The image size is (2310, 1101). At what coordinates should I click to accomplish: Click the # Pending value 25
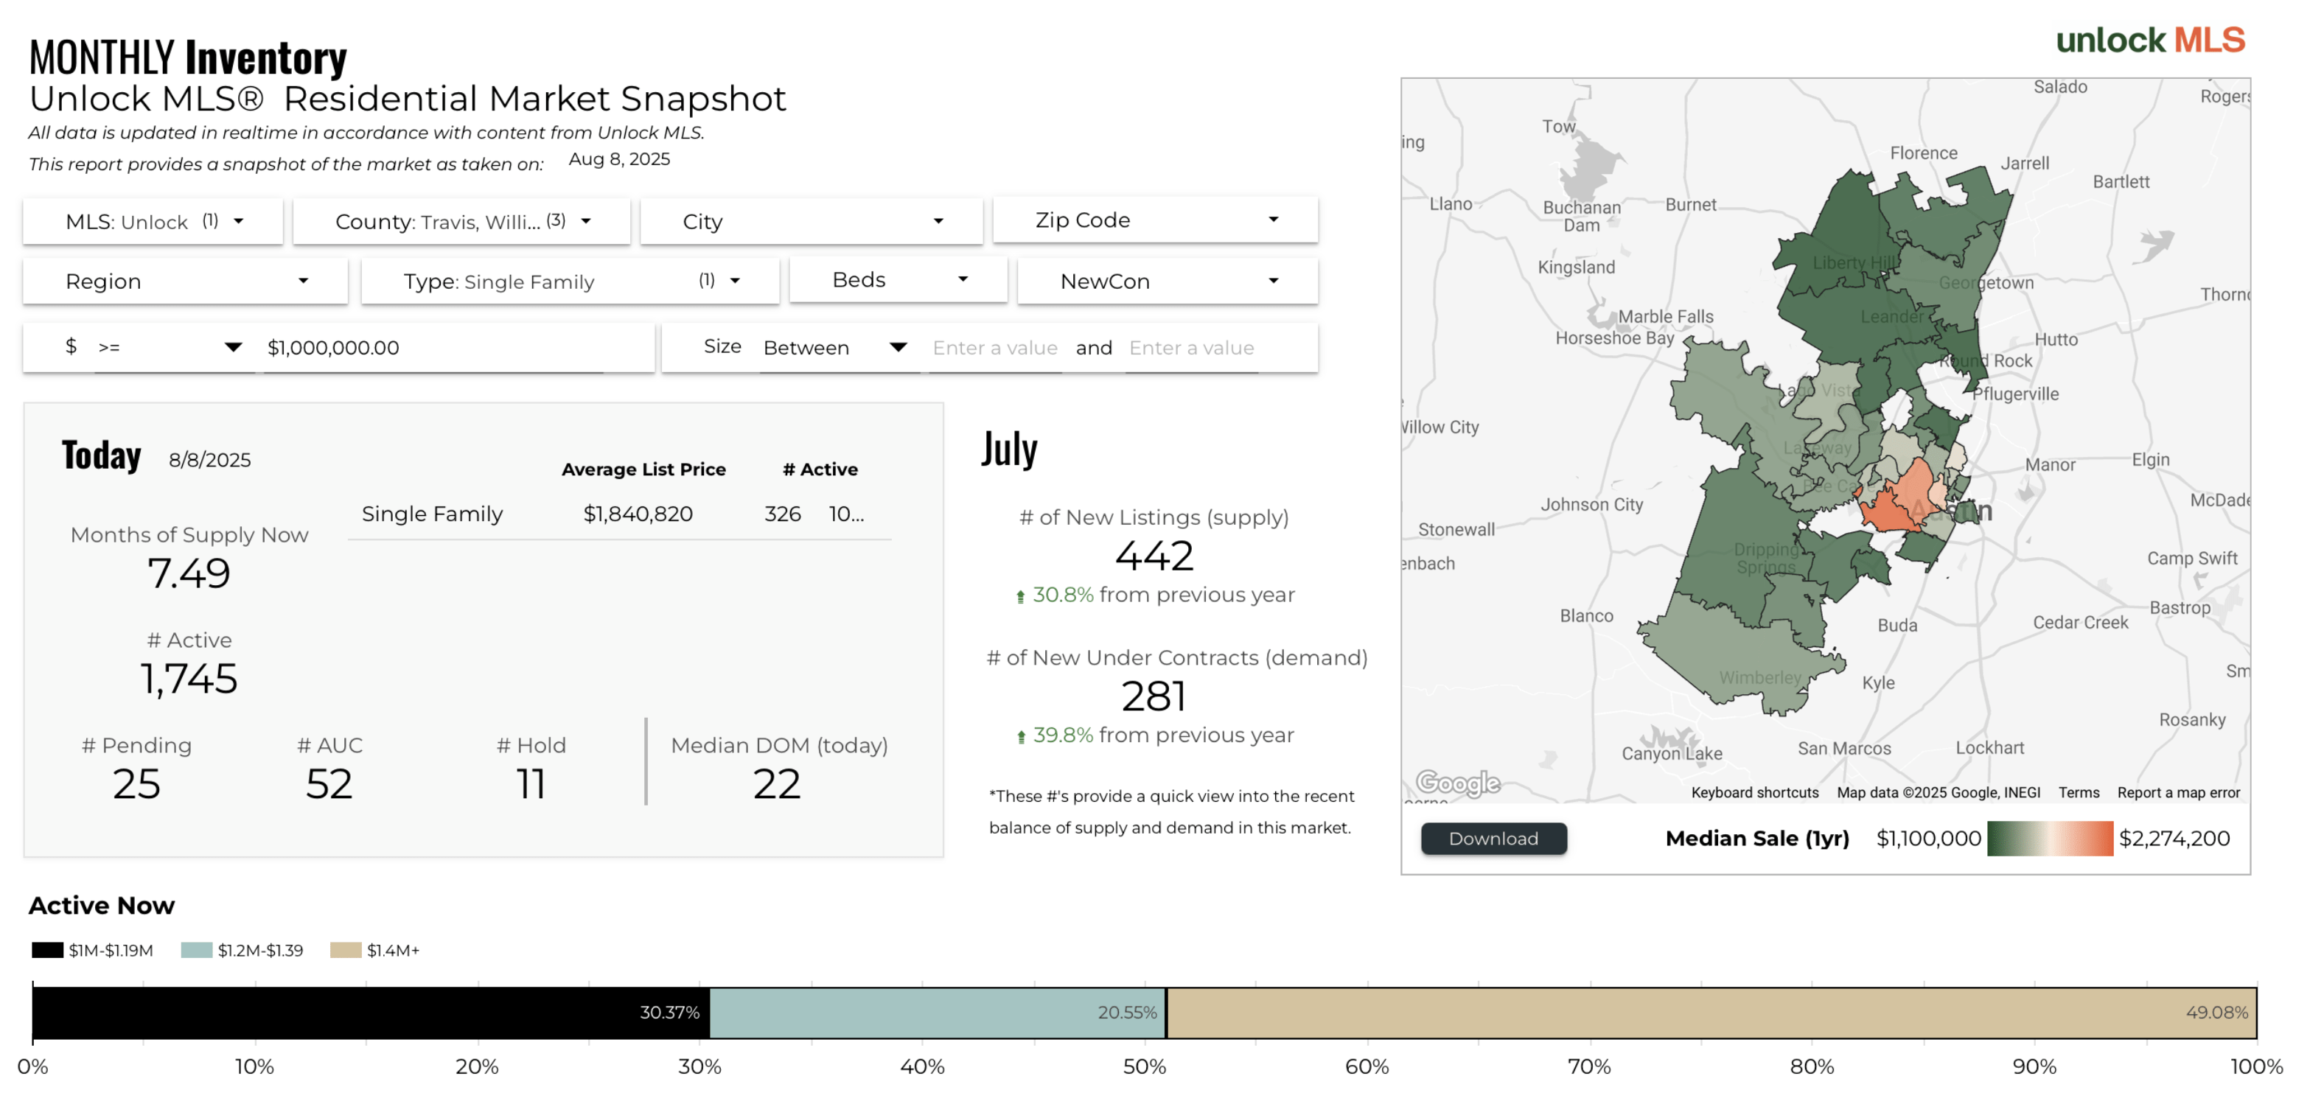136,785
